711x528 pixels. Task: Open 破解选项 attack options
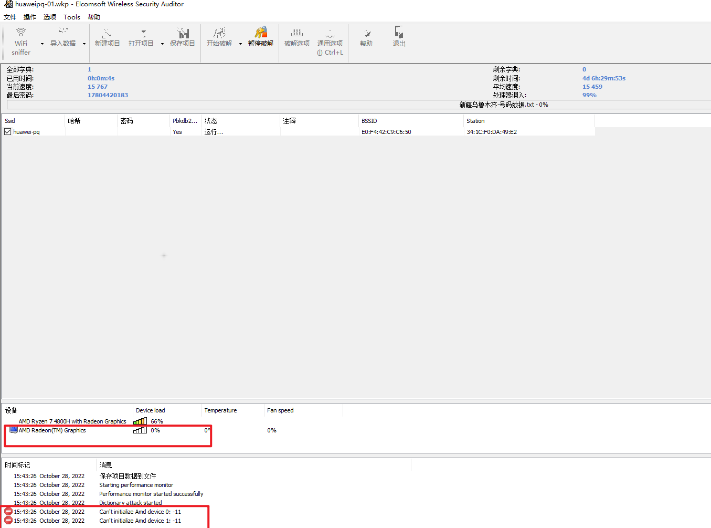[x=297, y=37]
